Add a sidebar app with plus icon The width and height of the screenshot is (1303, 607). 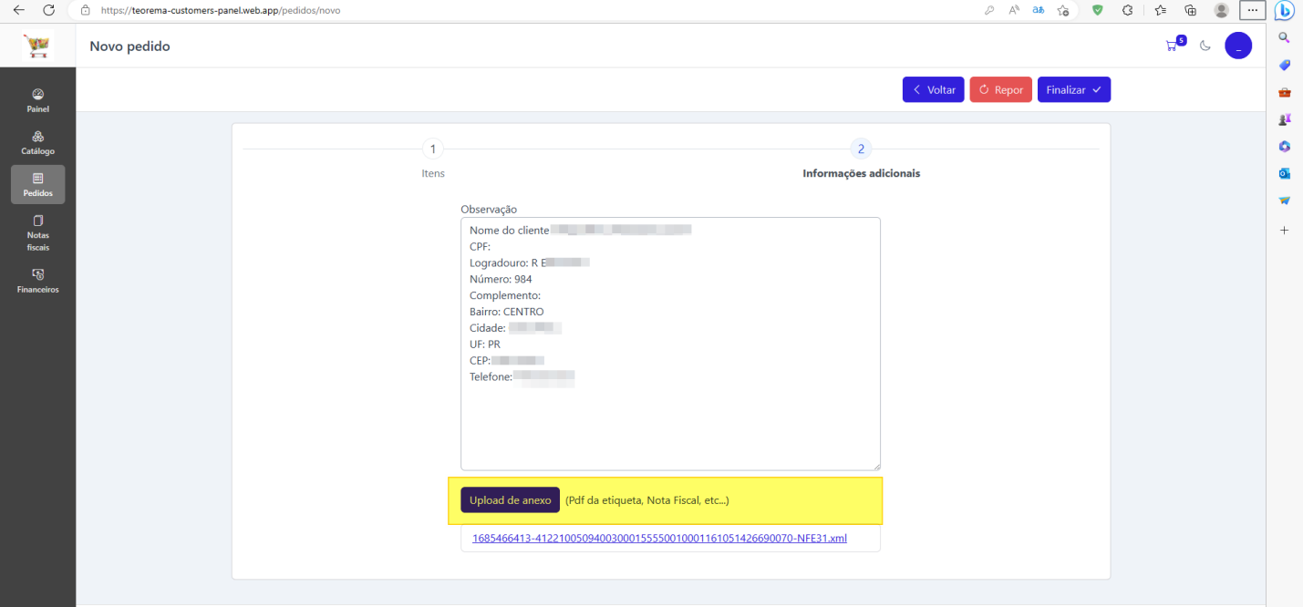pos(1285,231)
